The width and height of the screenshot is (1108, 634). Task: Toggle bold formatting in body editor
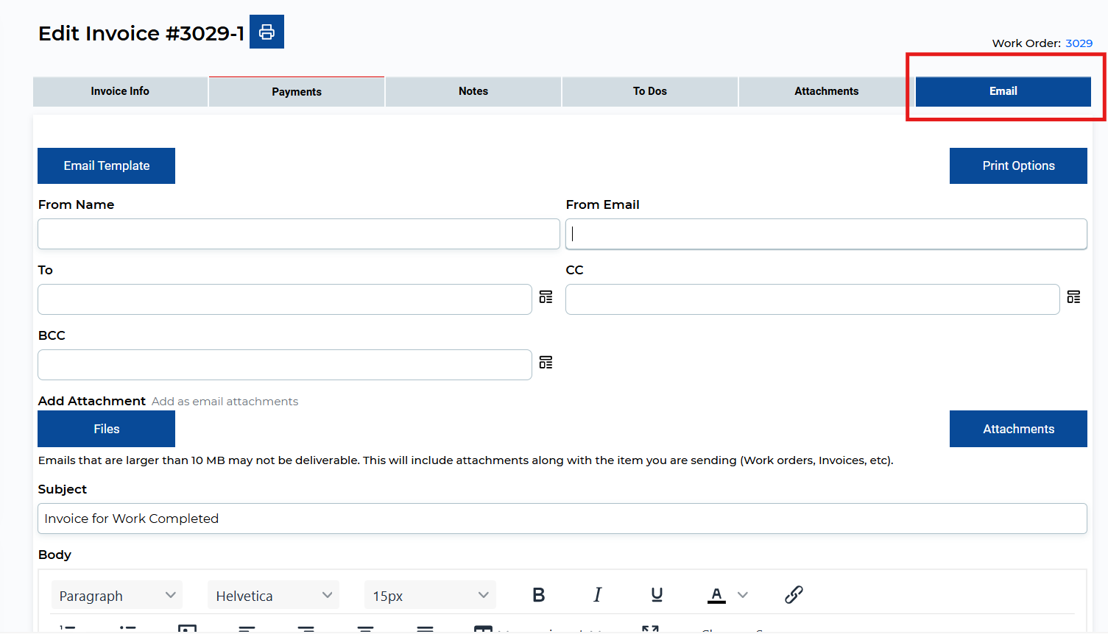[x=539, y=595]
